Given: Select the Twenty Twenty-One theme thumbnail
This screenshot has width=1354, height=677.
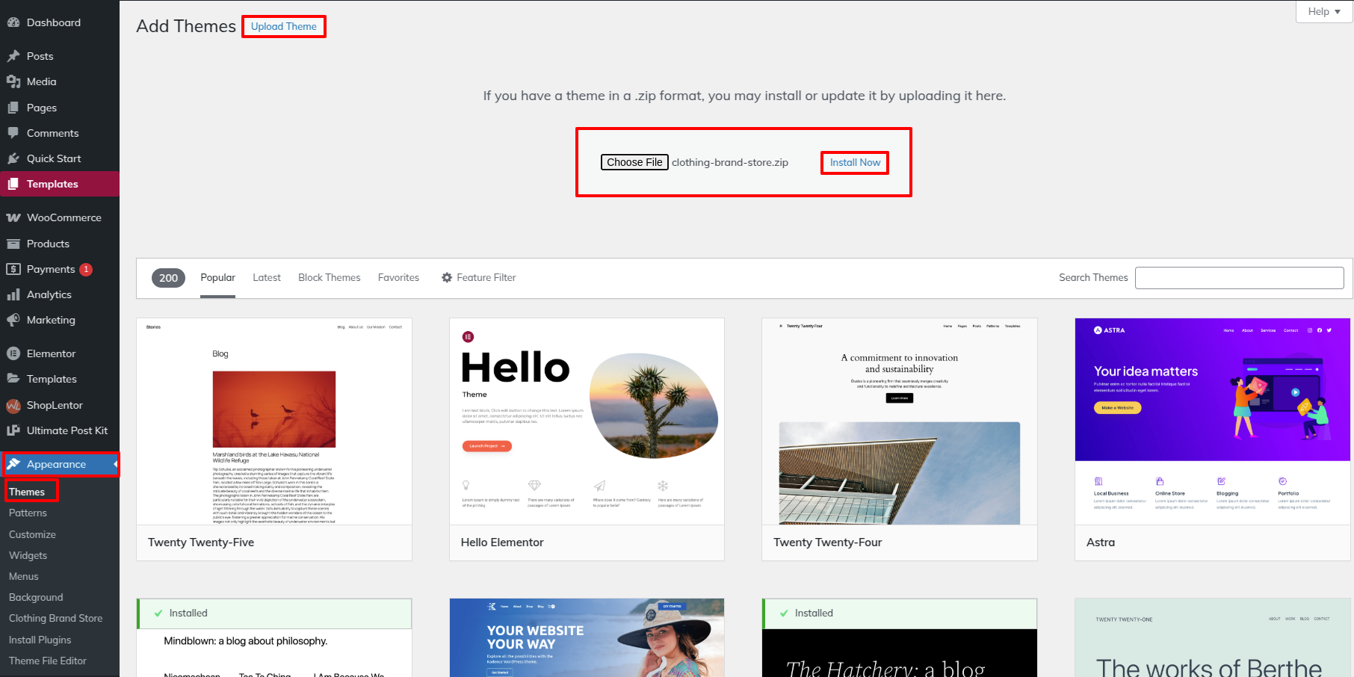Looking at the screenshot, I should click(x=1213, y=638).
